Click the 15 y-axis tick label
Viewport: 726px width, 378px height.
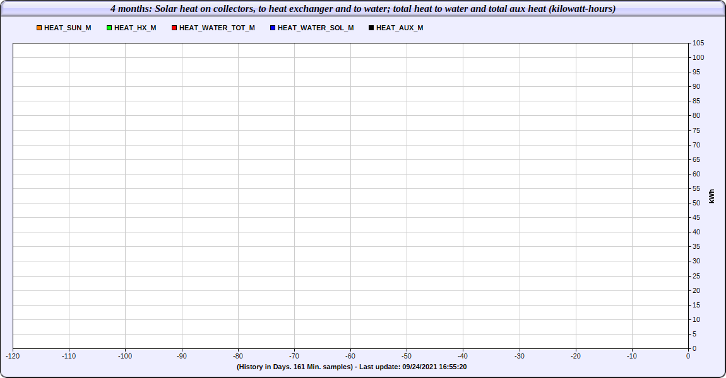click(x=696, y=305)
